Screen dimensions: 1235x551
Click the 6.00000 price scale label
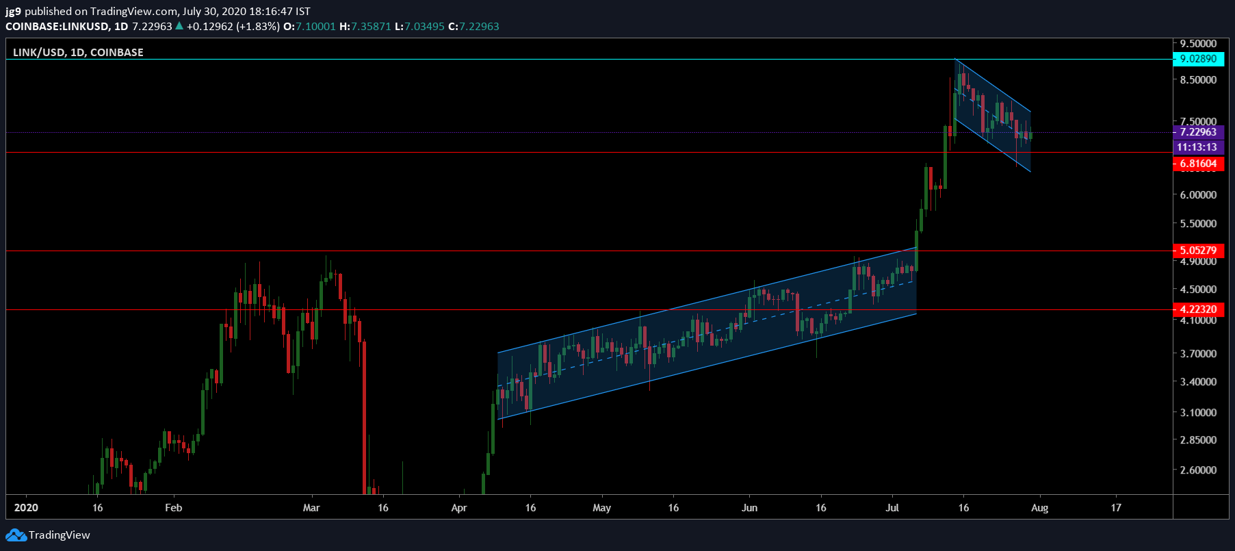click(1198, 194)
